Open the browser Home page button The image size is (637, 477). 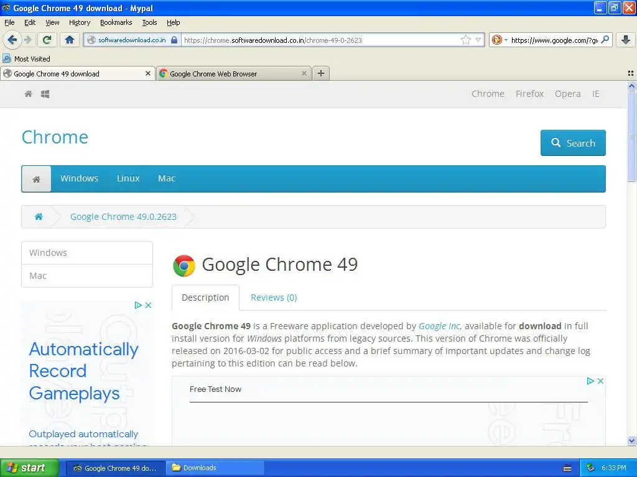click(70, 40)
